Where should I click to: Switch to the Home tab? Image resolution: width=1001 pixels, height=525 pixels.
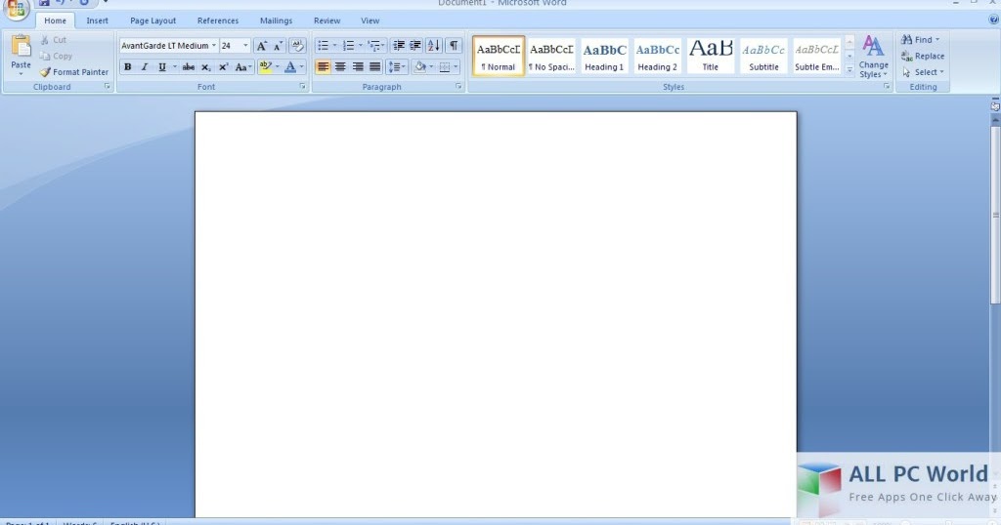55,20
